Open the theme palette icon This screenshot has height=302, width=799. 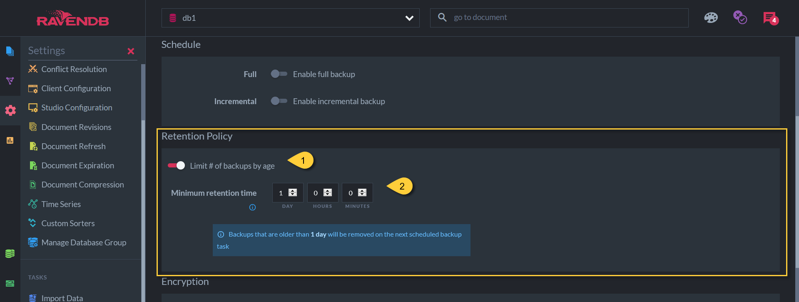pyautogui.click(x=711, y=18)
